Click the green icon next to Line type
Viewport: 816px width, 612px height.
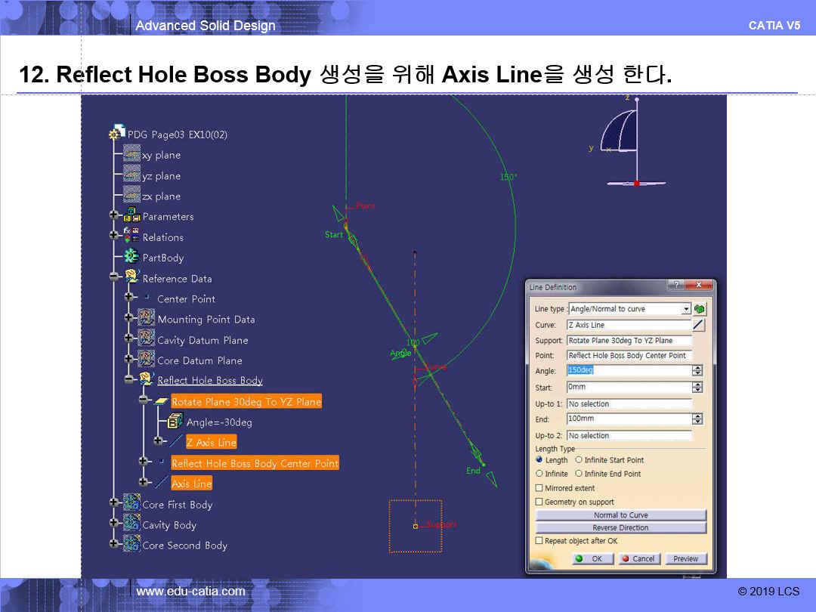[700, 309]
